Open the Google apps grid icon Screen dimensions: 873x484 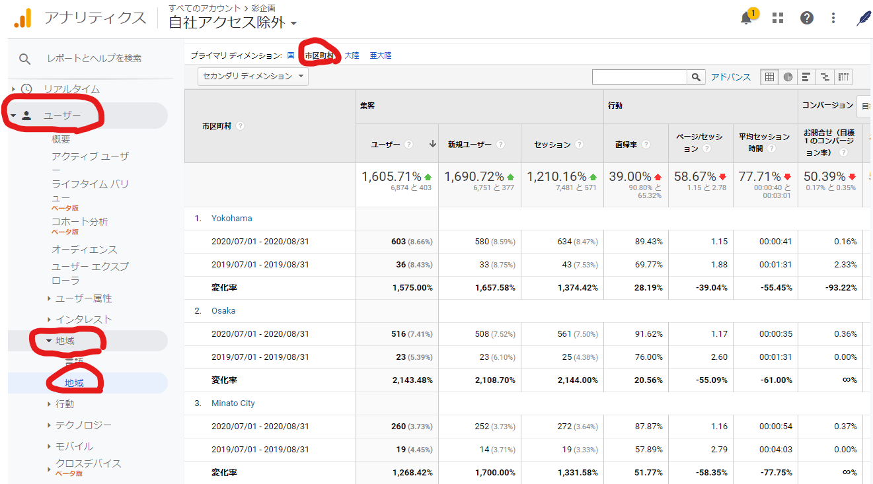click(x=778, y=18)
